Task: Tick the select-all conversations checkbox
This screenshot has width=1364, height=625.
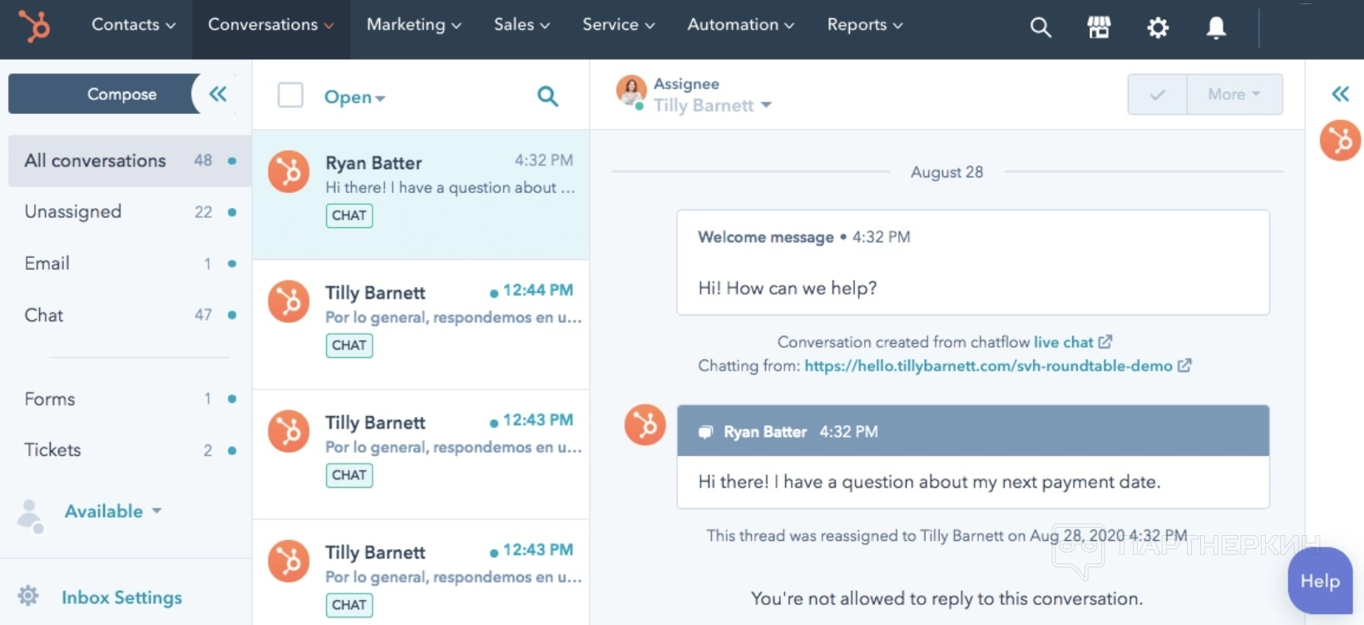Action: pyautogui.click(x=290, y=95)
